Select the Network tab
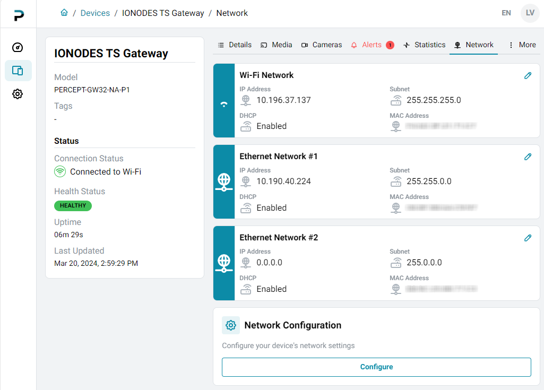Viewport: 544px width, 390px height. 473,45
